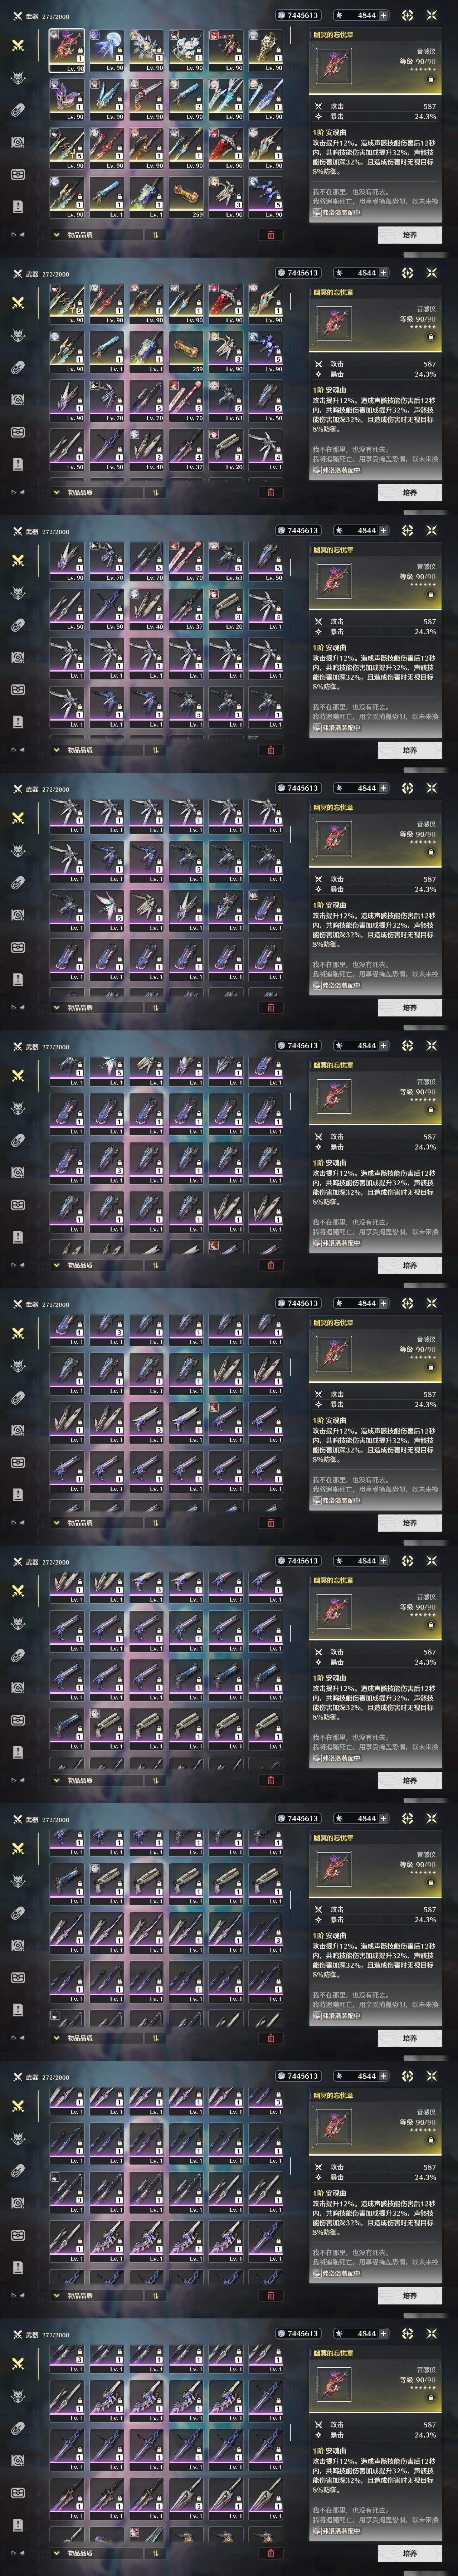Image resolution: width=458 pixels, height=2576 pixels.
Task: Click the 7445613 shell credit counter
Action: (298, 15)
